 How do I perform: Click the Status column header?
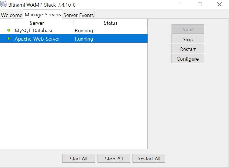(x=111, y=23)
